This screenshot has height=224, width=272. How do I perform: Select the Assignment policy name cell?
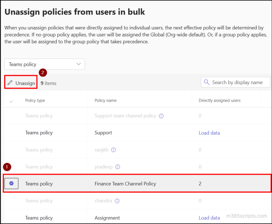coord(107,218)
